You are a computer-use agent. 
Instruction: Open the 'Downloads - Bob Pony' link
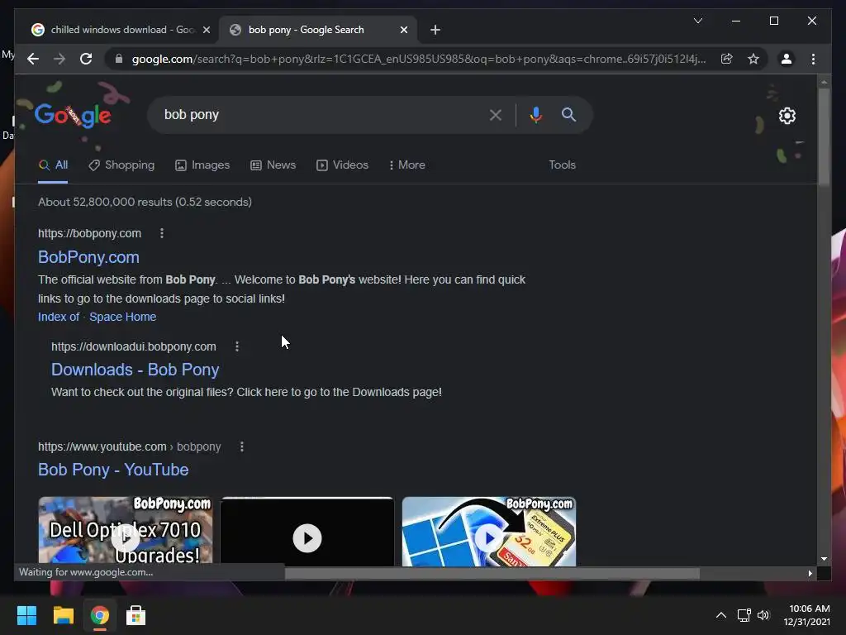[135, 370]
